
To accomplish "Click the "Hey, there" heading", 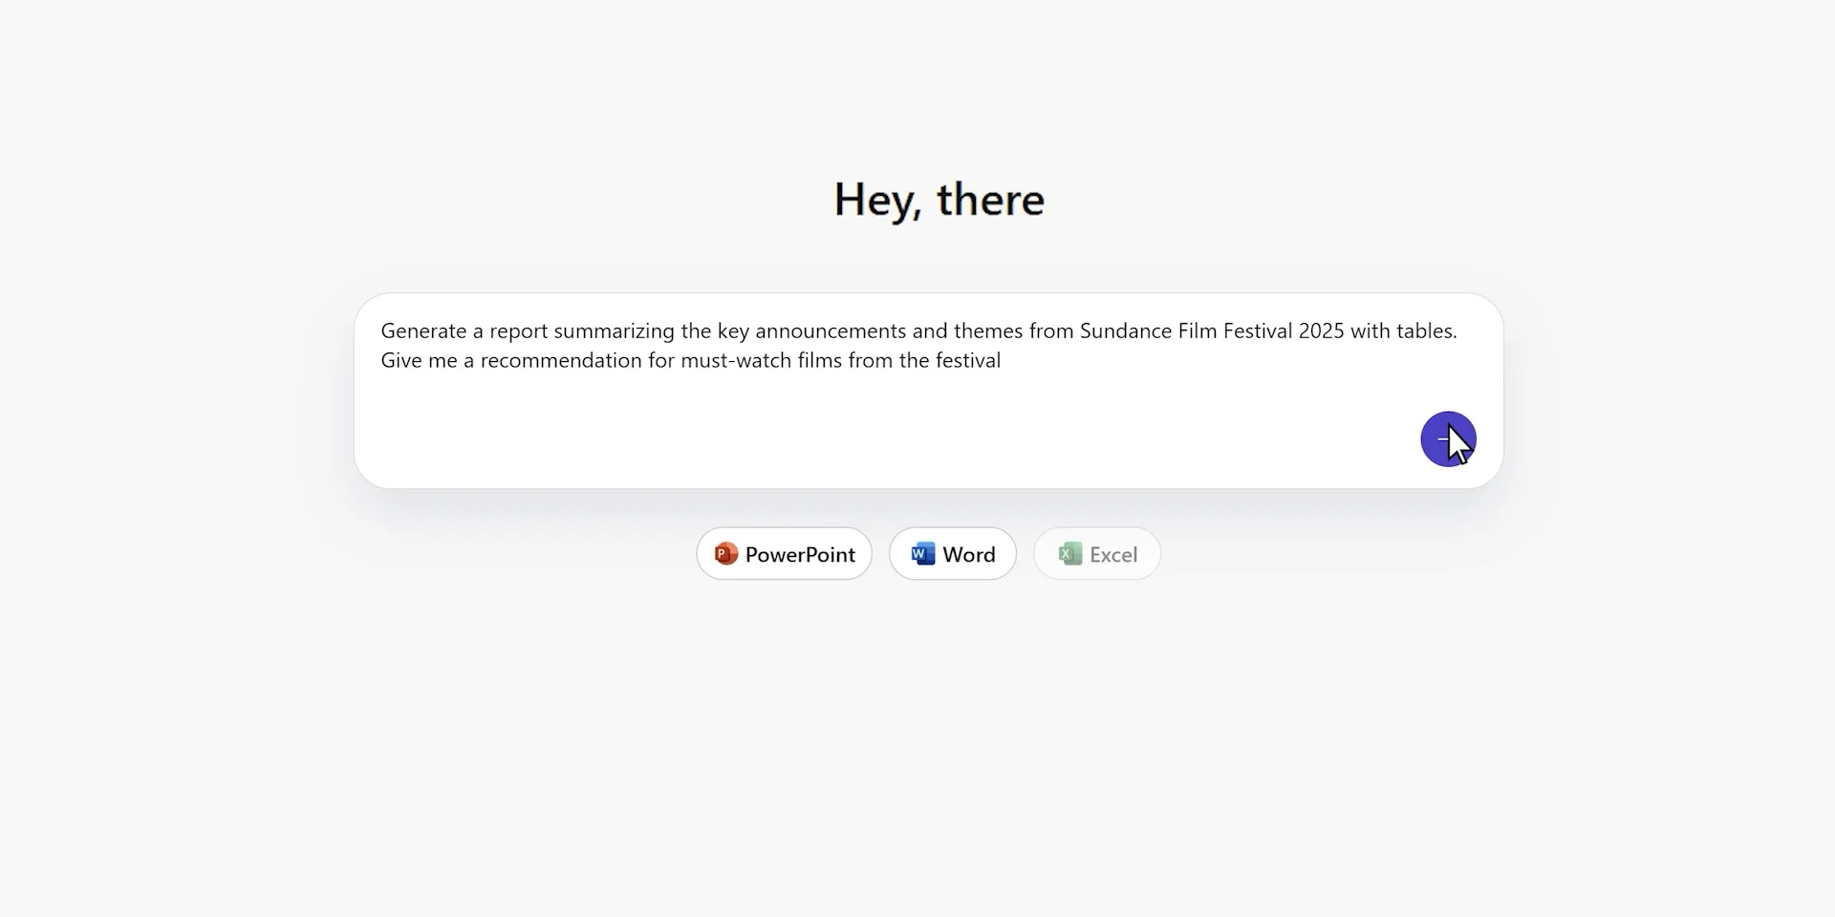I will (x=939, y=200).
